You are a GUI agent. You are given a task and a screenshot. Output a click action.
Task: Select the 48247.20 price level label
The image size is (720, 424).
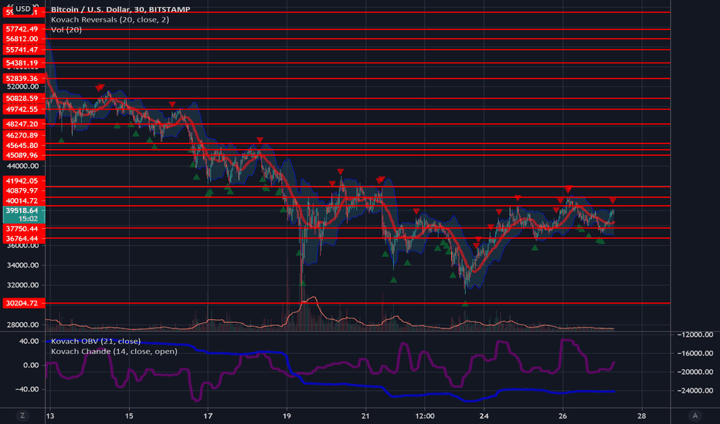(24, 124)
